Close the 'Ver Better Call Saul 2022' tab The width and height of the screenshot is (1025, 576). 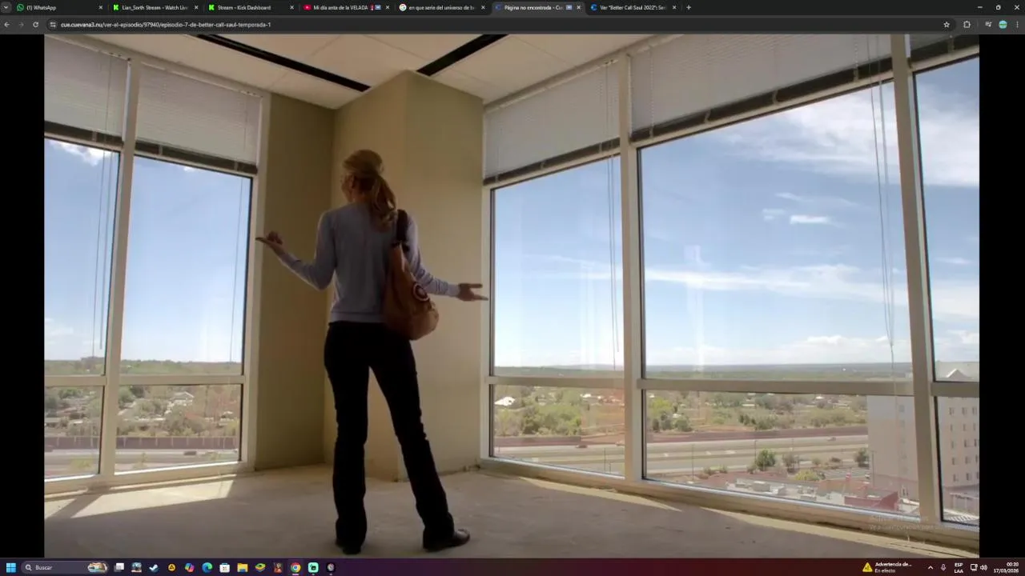[674, 7]
